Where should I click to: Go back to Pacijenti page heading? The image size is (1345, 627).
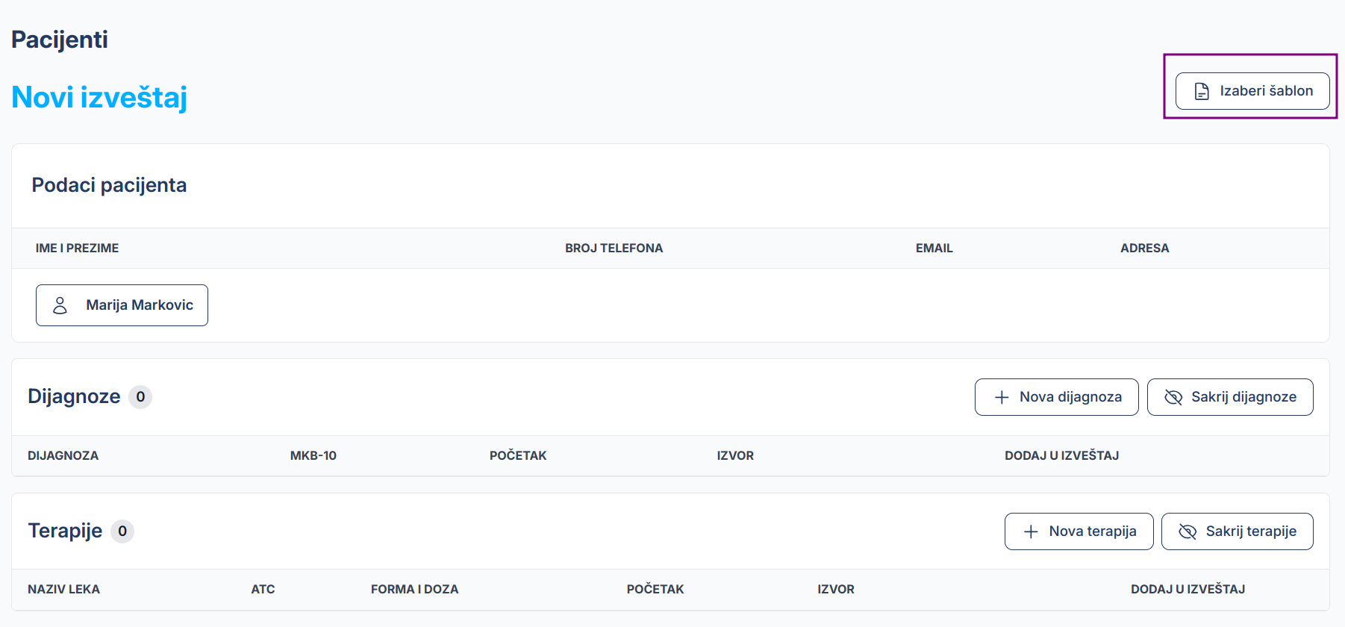60,40
